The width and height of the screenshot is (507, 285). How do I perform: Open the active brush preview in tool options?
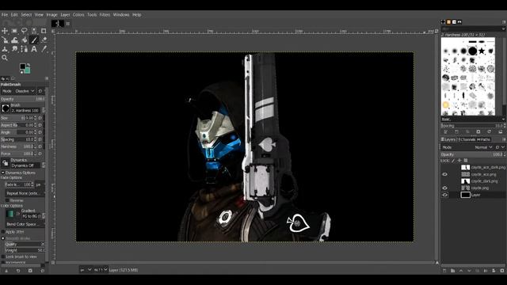coord(6,108)
